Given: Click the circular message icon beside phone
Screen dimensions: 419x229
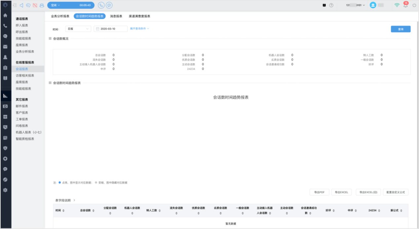Looking at the screenshot, I should (109, 5).
